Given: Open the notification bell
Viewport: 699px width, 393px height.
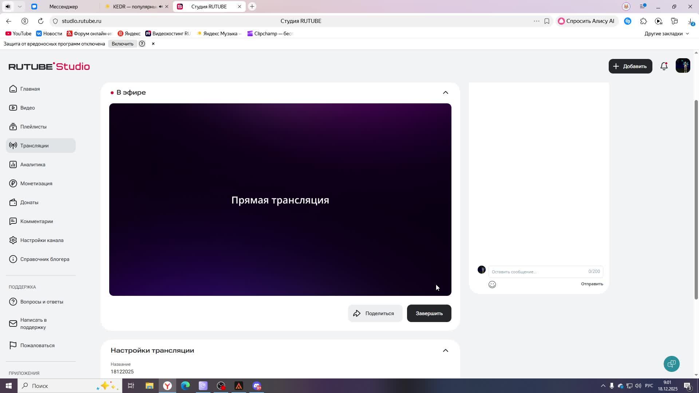Looking at the screenshot, I should [x=664, y=66].
